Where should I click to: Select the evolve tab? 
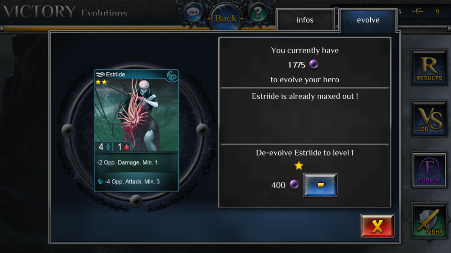pos(368,20)
